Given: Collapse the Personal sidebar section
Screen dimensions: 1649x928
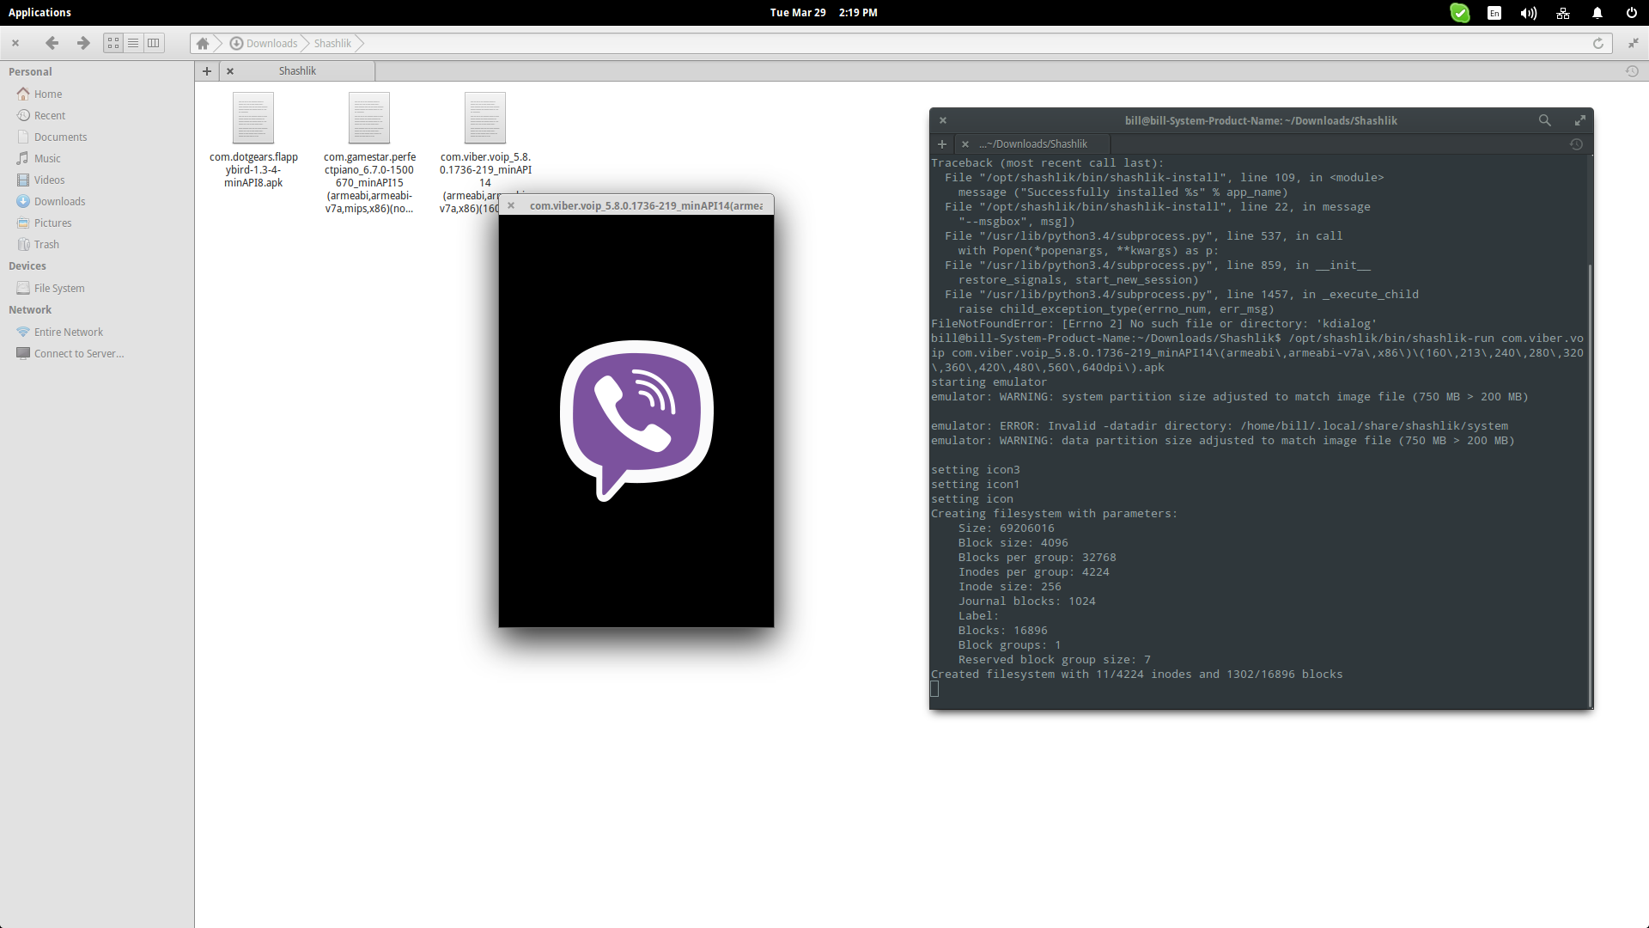Looking at the screenshot, I should [30, 71].
